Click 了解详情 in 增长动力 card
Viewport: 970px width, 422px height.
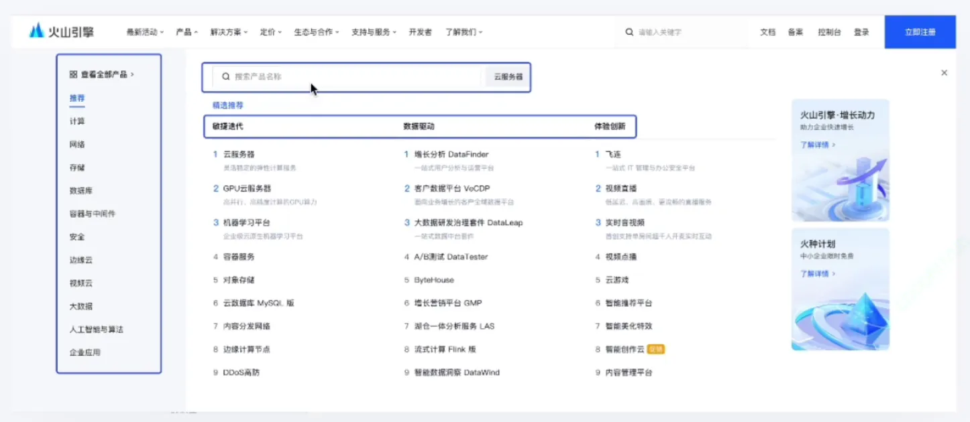[818, 145]
